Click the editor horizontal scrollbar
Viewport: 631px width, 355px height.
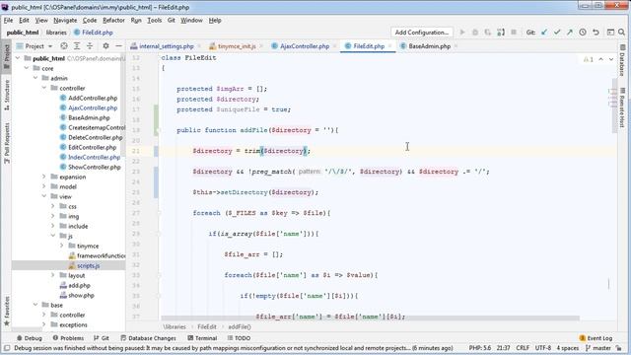coord(371,319)
